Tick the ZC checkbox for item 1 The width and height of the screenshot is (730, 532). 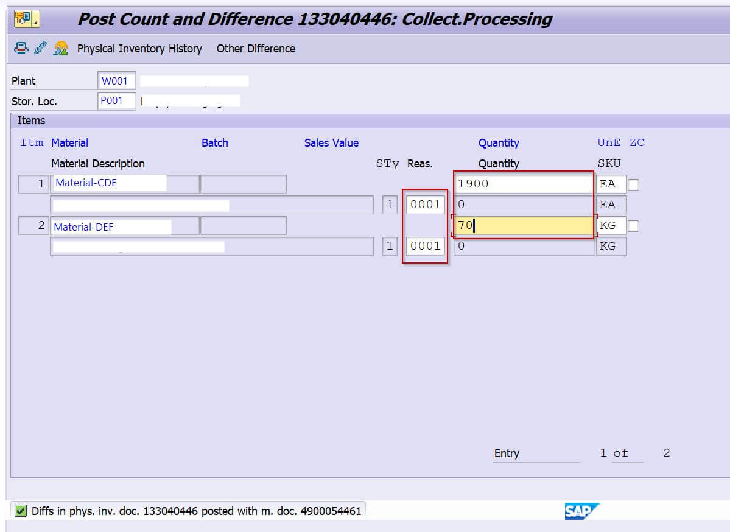tap(633, 184)
